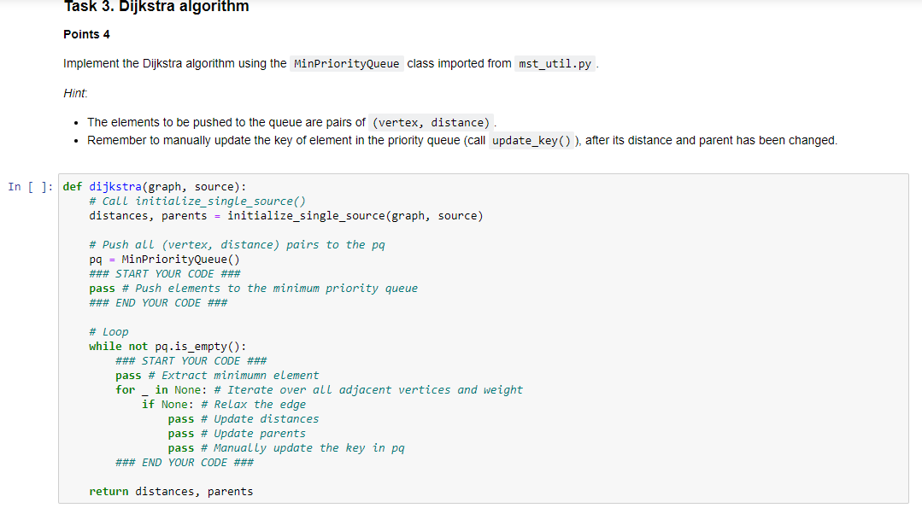Click the 'while not pq.is_empty():' line

point(167,347)
